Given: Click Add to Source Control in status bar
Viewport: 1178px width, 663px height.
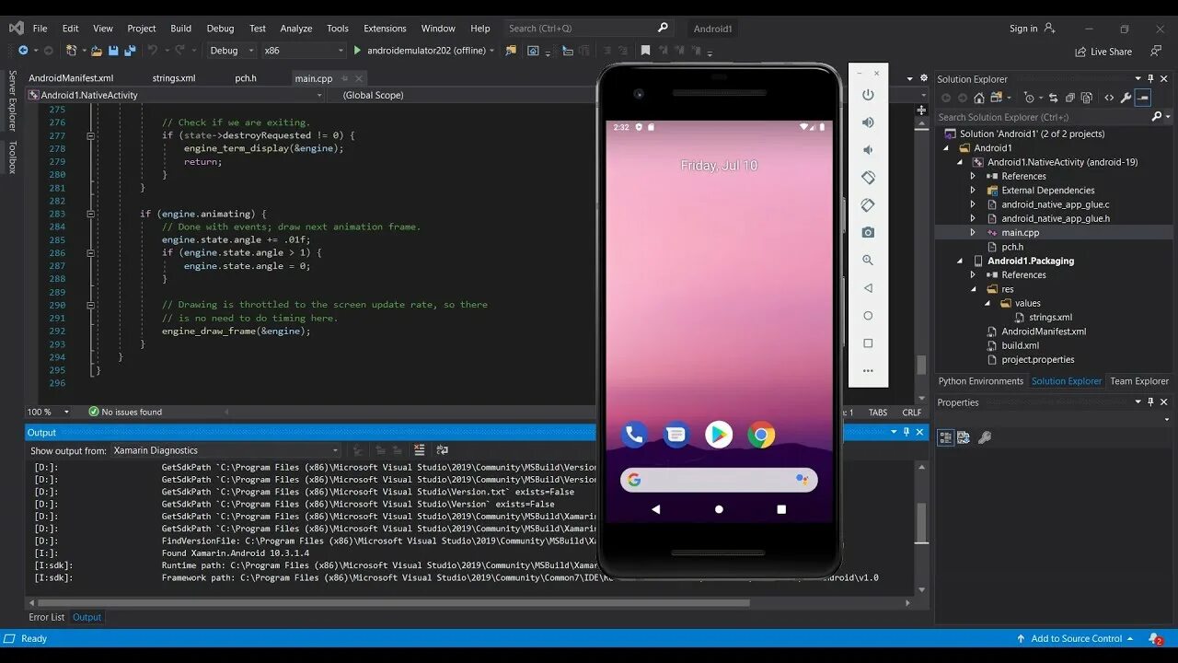Looking at the screenshot, I should point(1075,638).
